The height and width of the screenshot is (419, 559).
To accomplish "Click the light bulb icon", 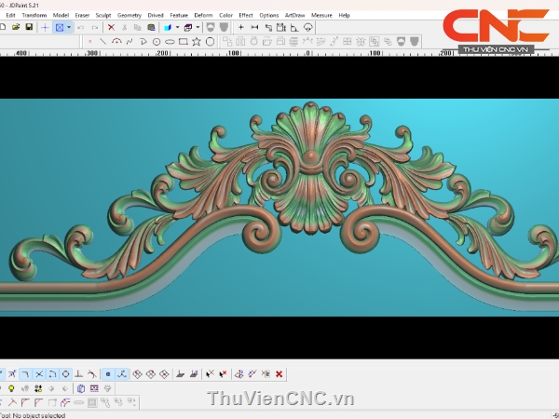I will pos(11,388).
